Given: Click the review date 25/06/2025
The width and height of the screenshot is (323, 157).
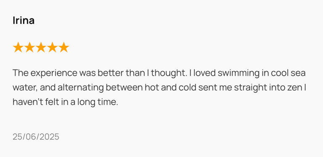Looking at the screenshot, I should tap(36, 137).
